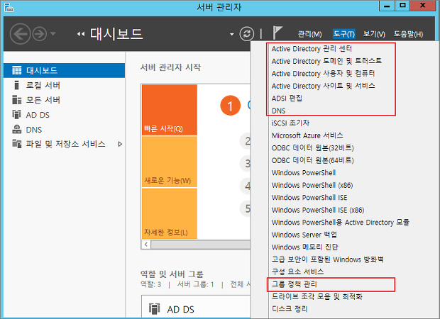The height and width of the screenshot is (319, 440).
Task: Click 파일 및 저장소 서비스 sidebar icon
Action: tap(17, 144)
